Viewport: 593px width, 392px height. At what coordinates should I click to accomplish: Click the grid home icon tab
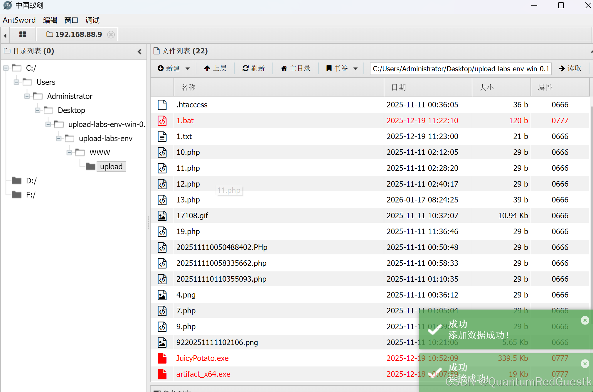[x=23, y=35]
